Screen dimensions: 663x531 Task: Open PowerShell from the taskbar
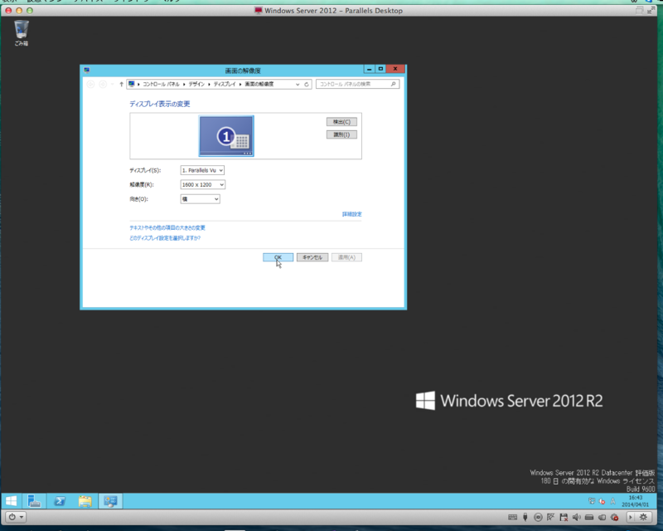point(60,501)
